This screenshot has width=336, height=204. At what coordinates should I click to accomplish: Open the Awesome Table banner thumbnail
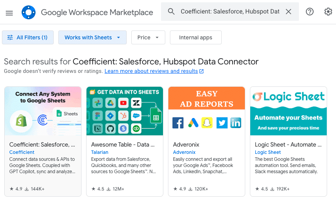125,111
